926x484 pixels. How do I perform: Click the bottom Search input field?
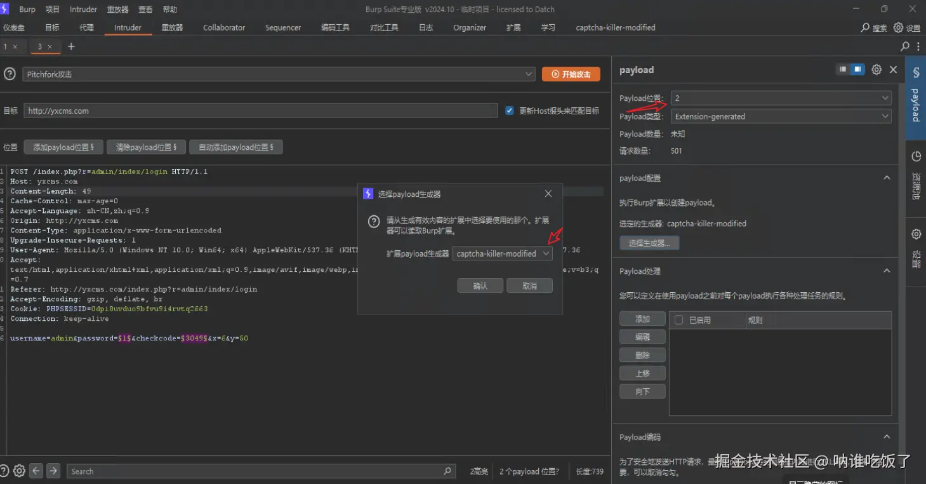(x=261, y=471)
